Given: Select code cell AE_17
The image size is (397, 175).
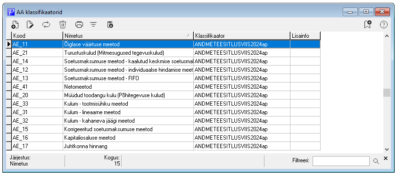Looking at the screenshot, I should pos(37,146).
